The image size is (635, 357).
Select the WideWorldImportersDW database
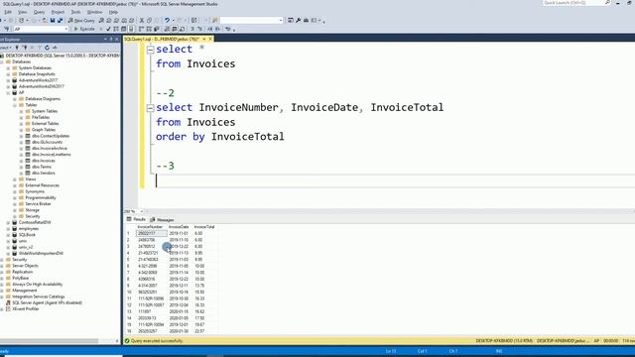pyautogui.click(x=41, y=254)
